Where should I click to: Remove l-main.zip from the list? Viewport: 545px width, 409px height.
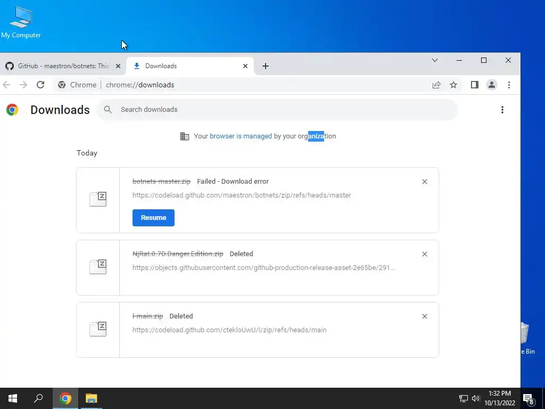(x=424, y=316)
